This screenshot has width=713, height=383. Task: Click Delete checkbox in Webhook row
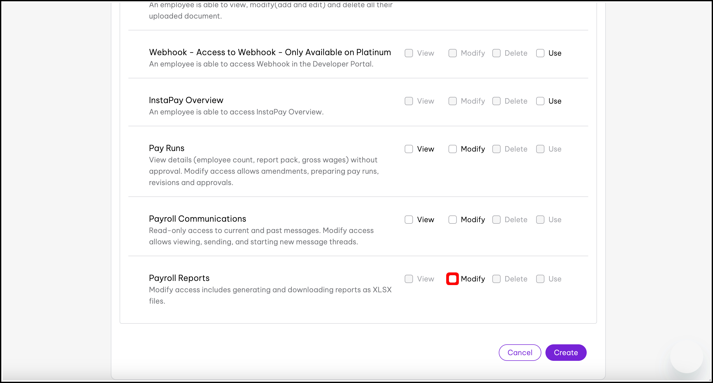tap(496, 53)
